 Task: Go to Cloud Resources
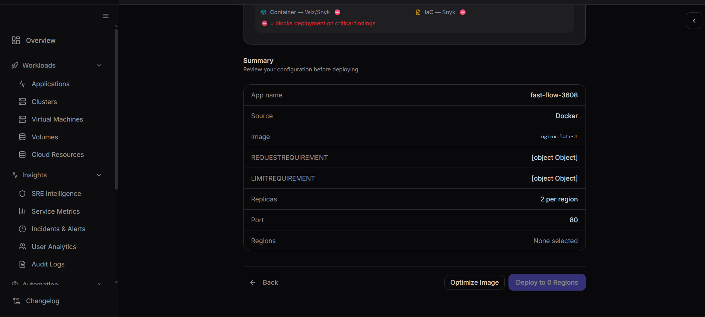(x=57, y=155)
